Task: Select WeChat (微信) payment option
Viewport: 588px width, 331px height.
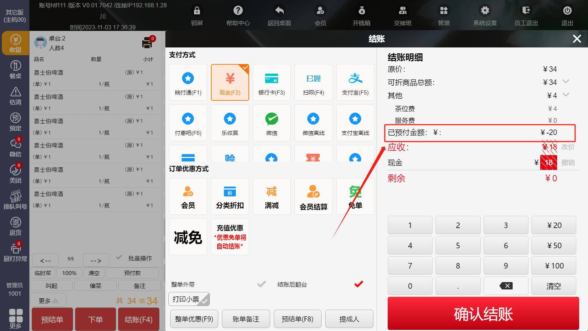Action: 272,123
